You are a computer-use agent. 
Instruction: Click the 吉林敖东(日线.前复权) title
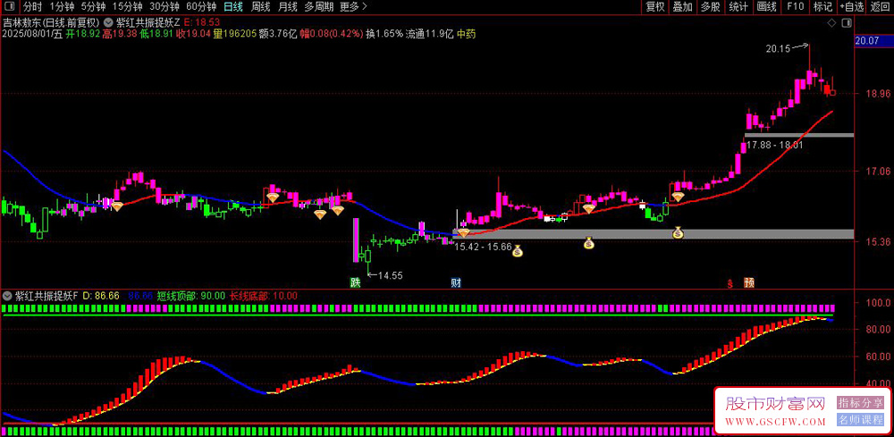[51, 22]
